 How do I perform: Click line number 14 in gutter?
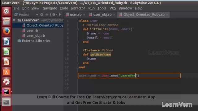67,76
